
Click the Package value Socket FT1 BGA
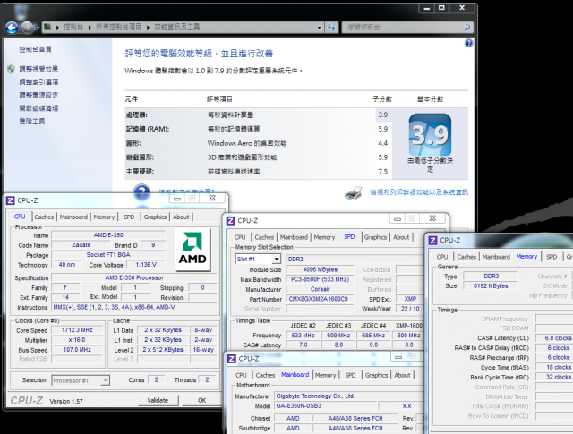pyautogui.click(x=108, y=255)
